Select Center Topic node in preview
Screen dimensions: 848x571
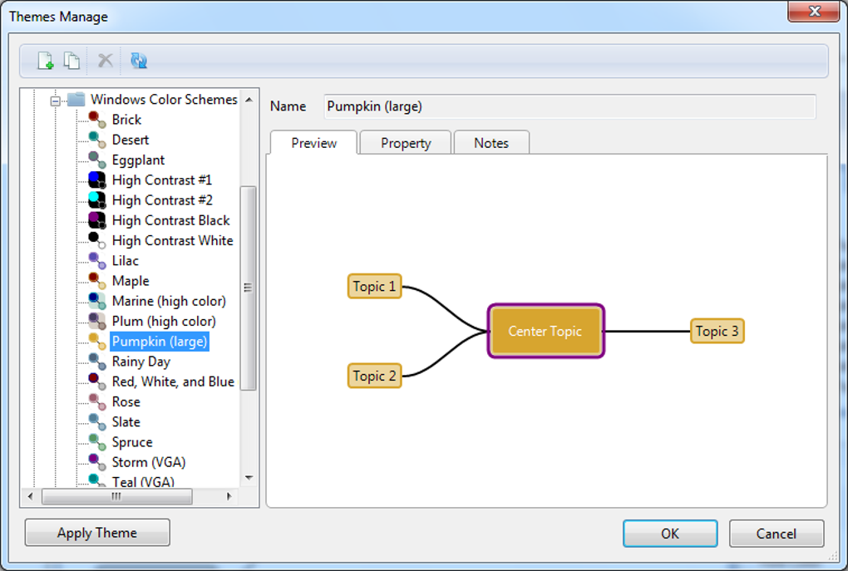pos(545,331)
